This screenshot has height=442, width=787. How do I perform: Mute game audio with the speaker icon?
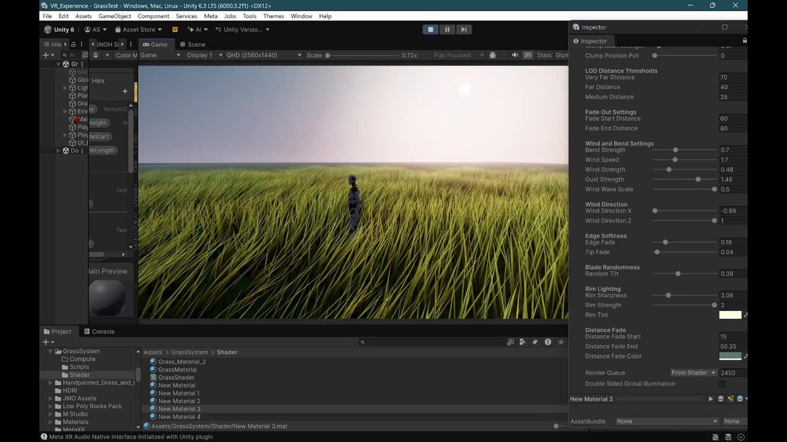[515, 56]
